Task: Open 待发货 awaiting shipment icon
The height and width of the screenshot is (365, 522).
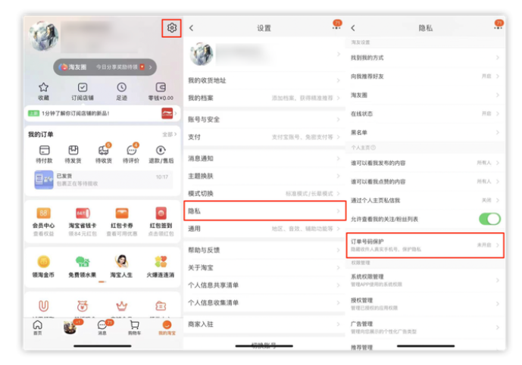Action: pyautogui.click(x=73, y=151)
